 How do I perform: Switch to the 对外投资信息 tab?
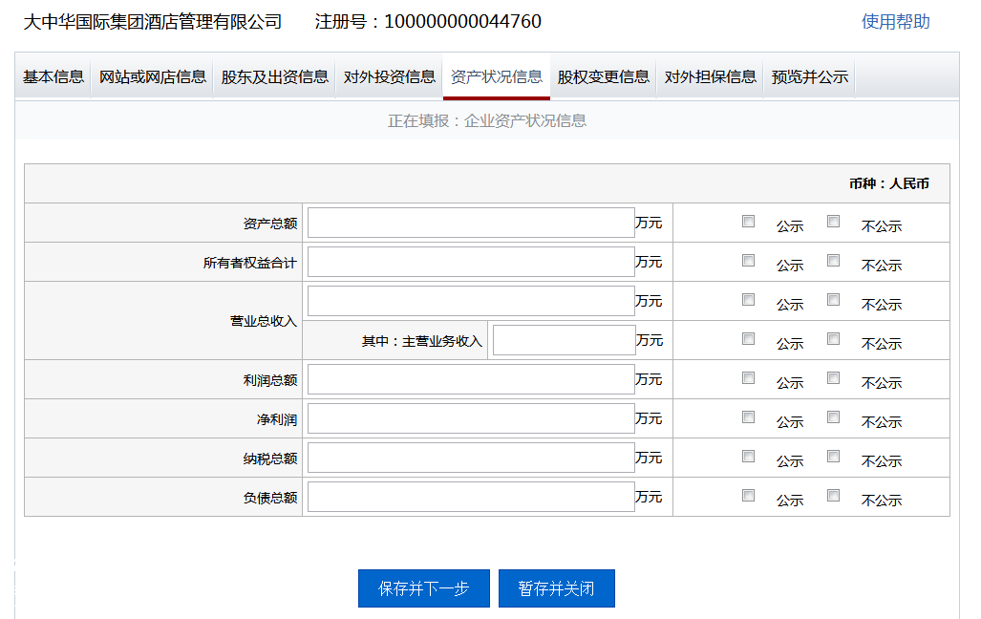pos(388,76)
